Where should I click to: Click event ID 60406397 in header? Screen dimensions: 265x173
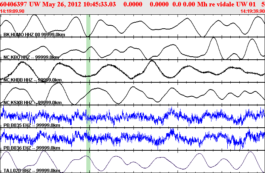[x=13, y=4]
